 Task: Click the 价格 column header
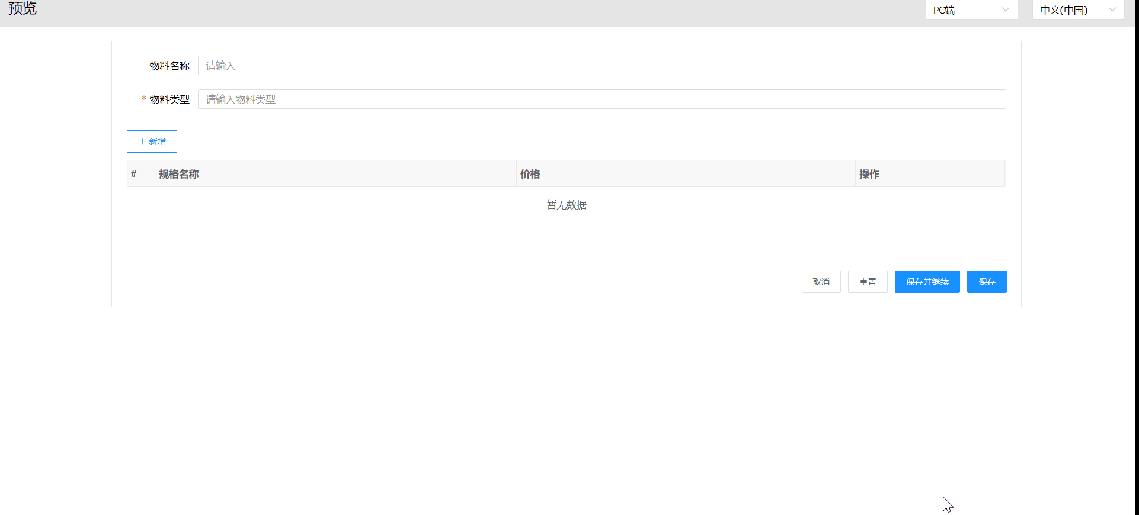point(530,174)
